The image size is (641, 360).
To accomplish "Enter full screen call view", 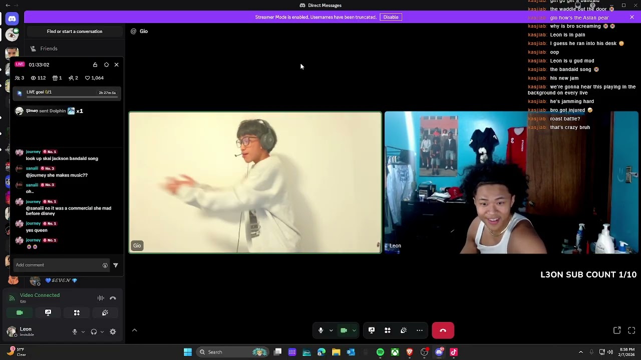I will 631,330.
